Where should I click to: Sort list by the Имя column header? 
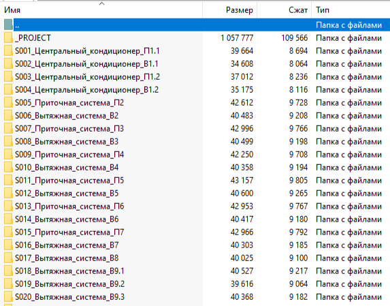click(101, 10)
